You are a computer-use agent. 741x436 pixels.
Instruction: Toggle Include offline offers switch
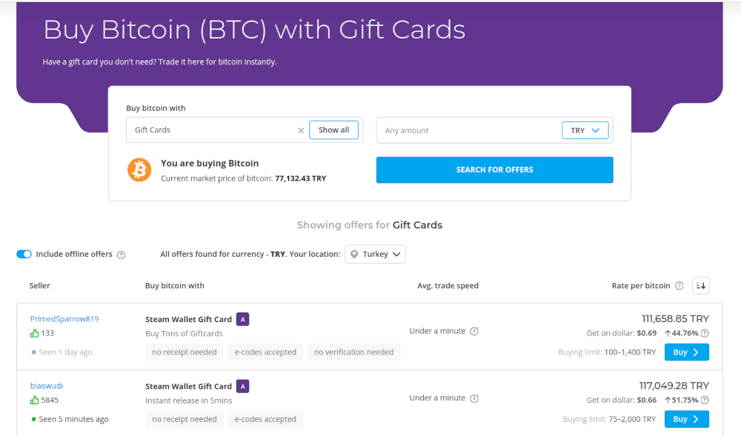tap(24, 254)
